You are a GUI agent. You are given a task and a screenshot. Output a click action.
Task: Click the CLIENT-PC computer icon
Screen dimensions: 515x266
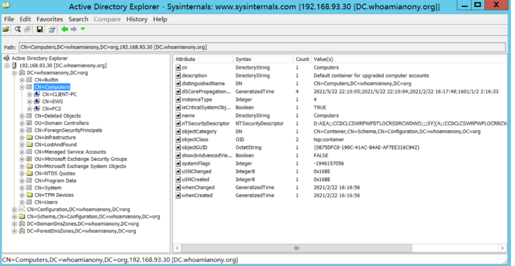[x=36, y=94]
